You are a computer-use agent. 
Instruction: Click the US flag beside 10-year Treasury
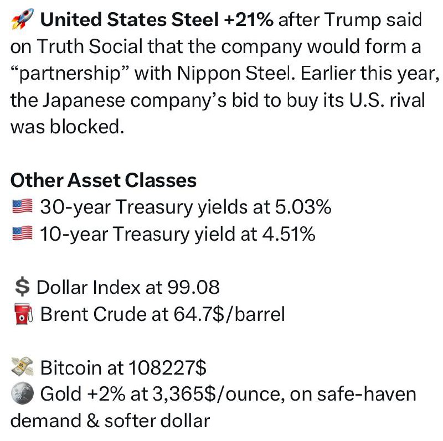tap(22, 233)
